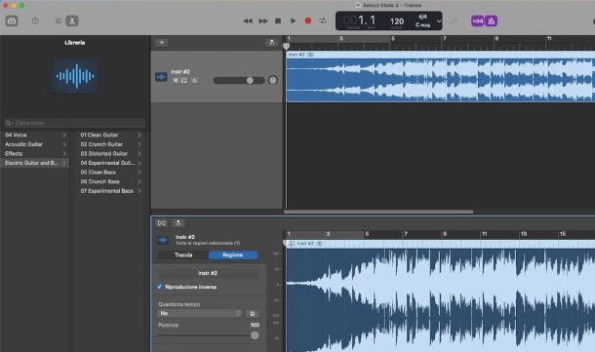The width and height of the screenshot is (595, 352).
Task: Click the Fast Forward transport button
Action: click(263, 20)
